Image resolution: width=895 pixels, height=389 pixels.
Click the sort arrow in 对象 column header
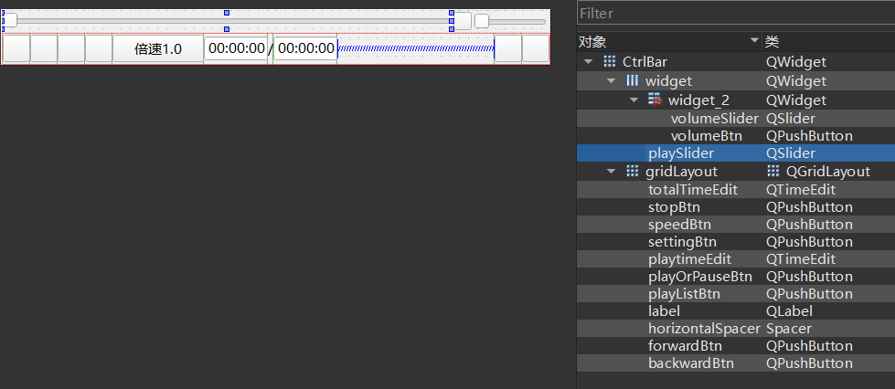[754, 41]
